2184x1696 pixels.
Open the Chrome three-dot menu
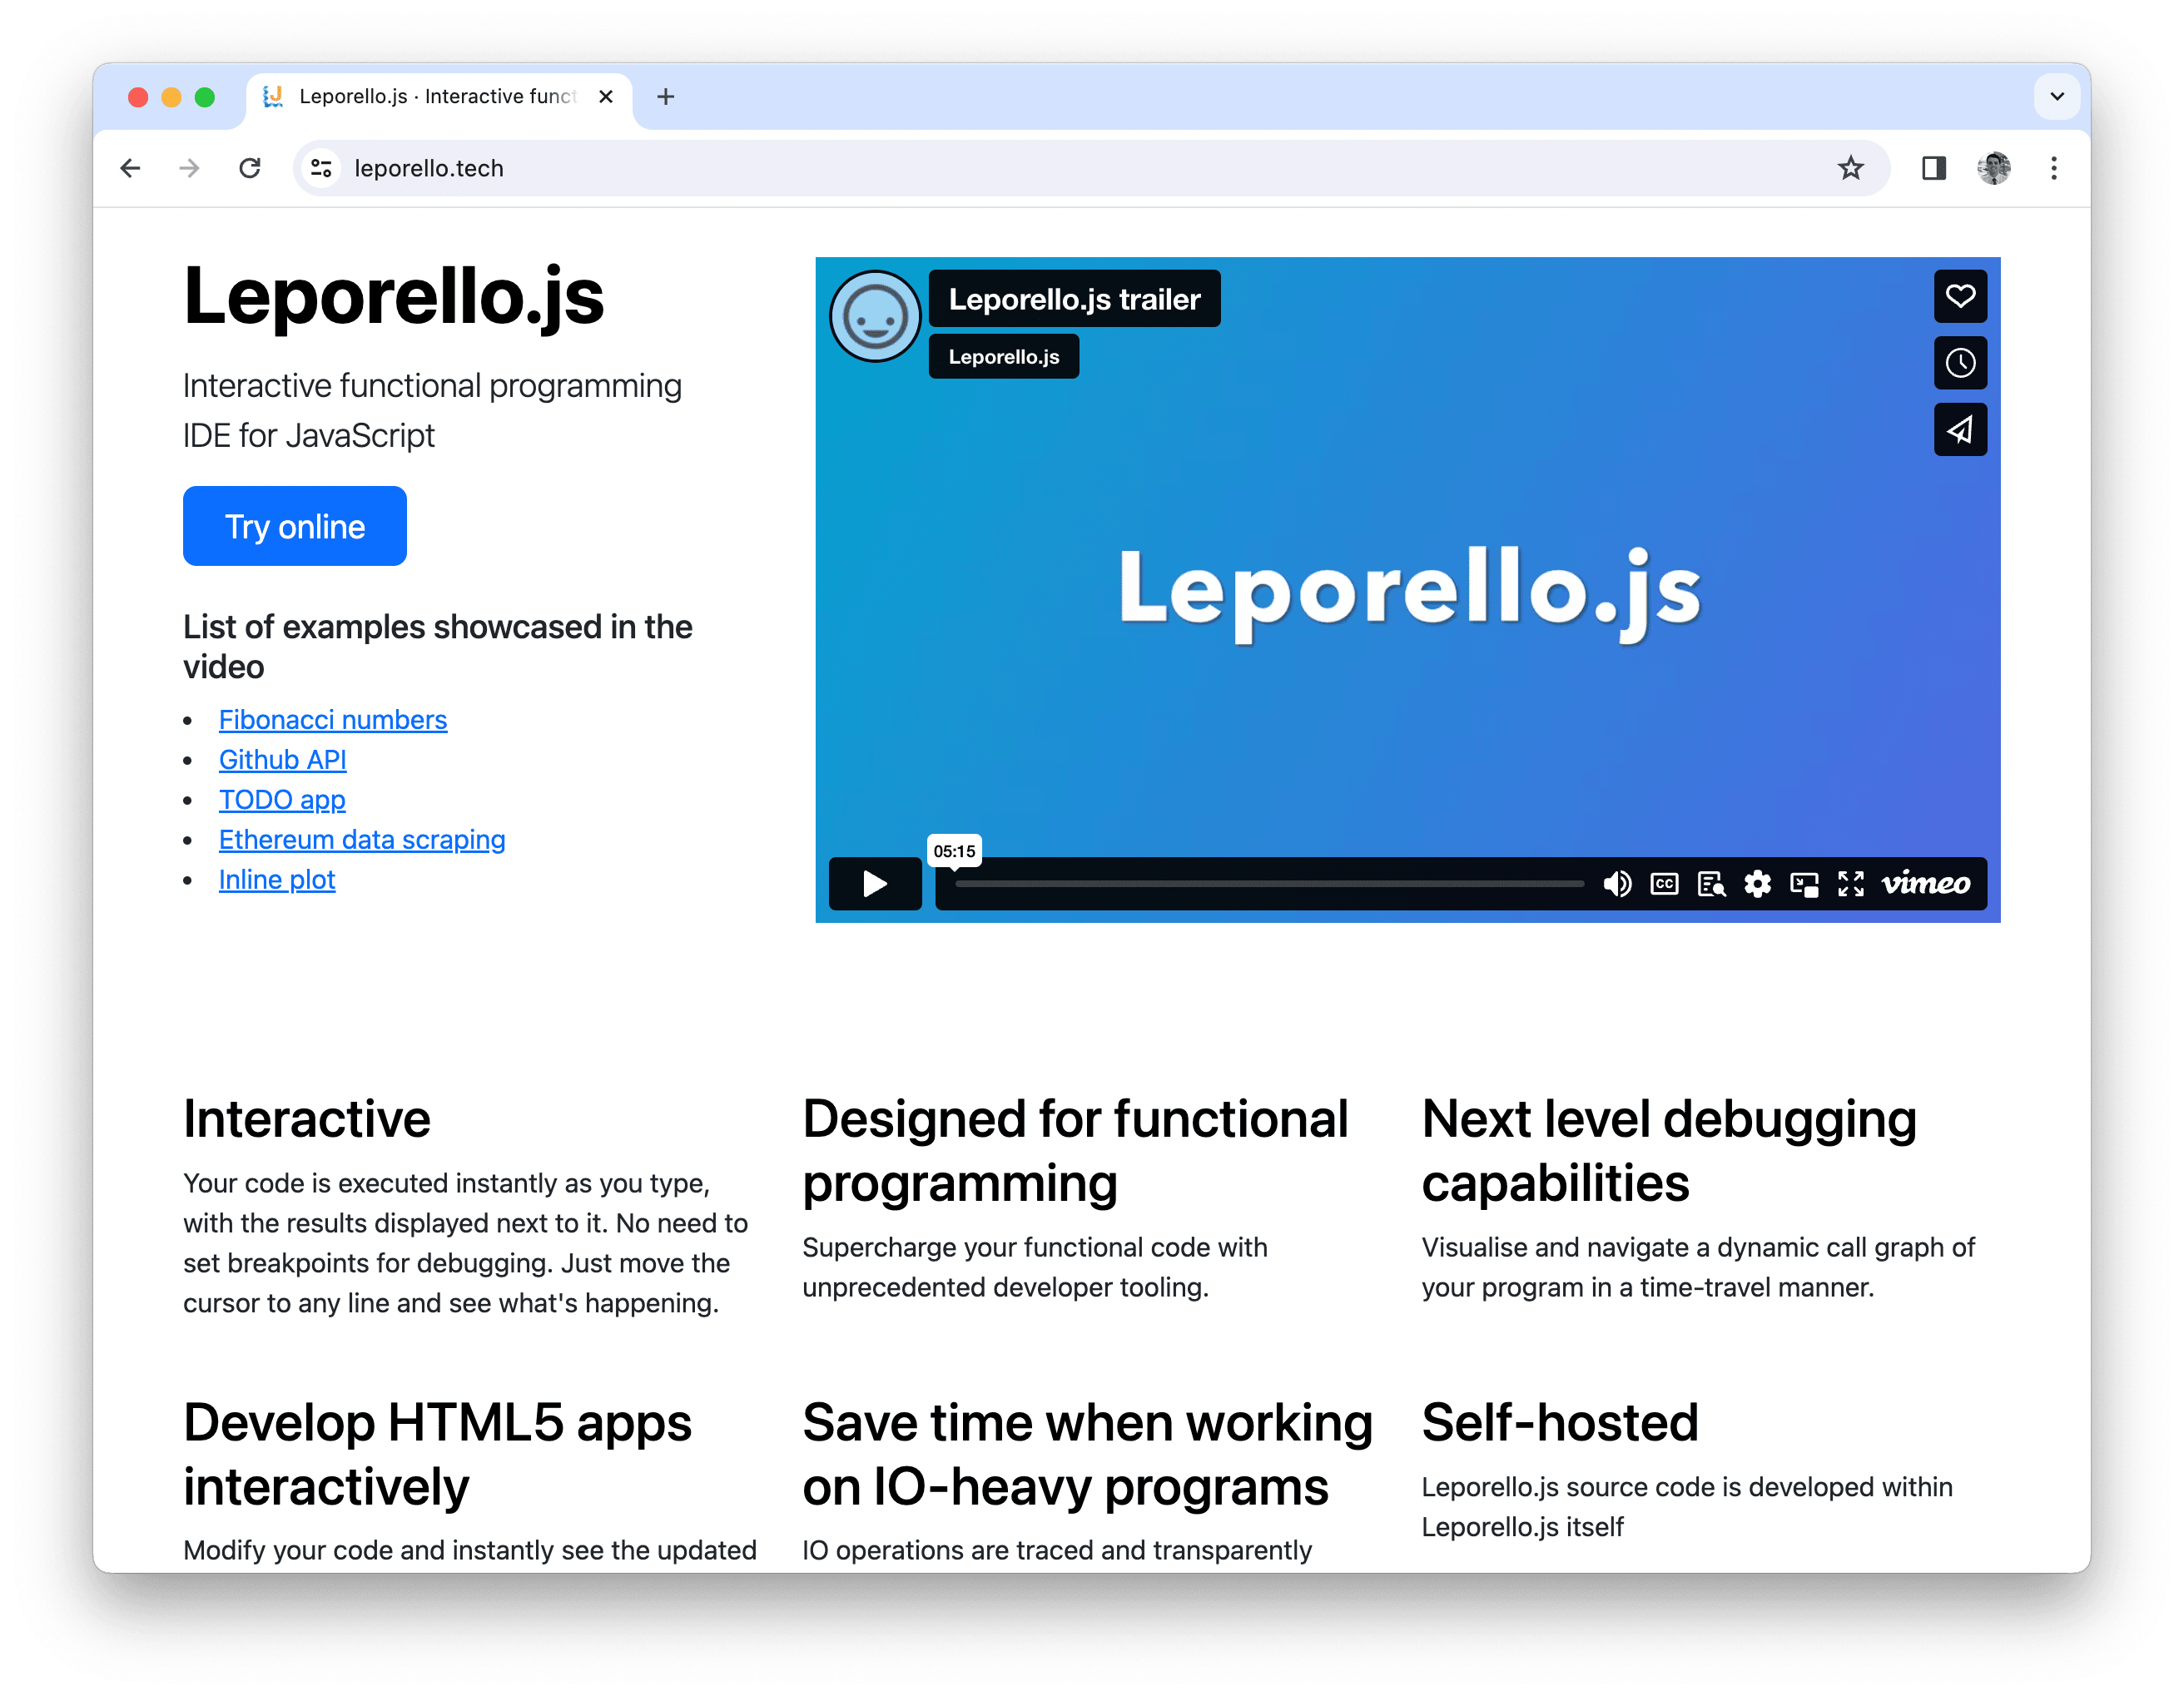click(2053, 168)
